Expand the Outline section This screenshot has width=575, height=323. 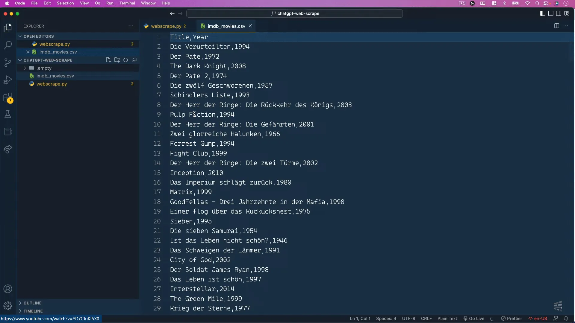pyautogui.click(x=78, y=303)
